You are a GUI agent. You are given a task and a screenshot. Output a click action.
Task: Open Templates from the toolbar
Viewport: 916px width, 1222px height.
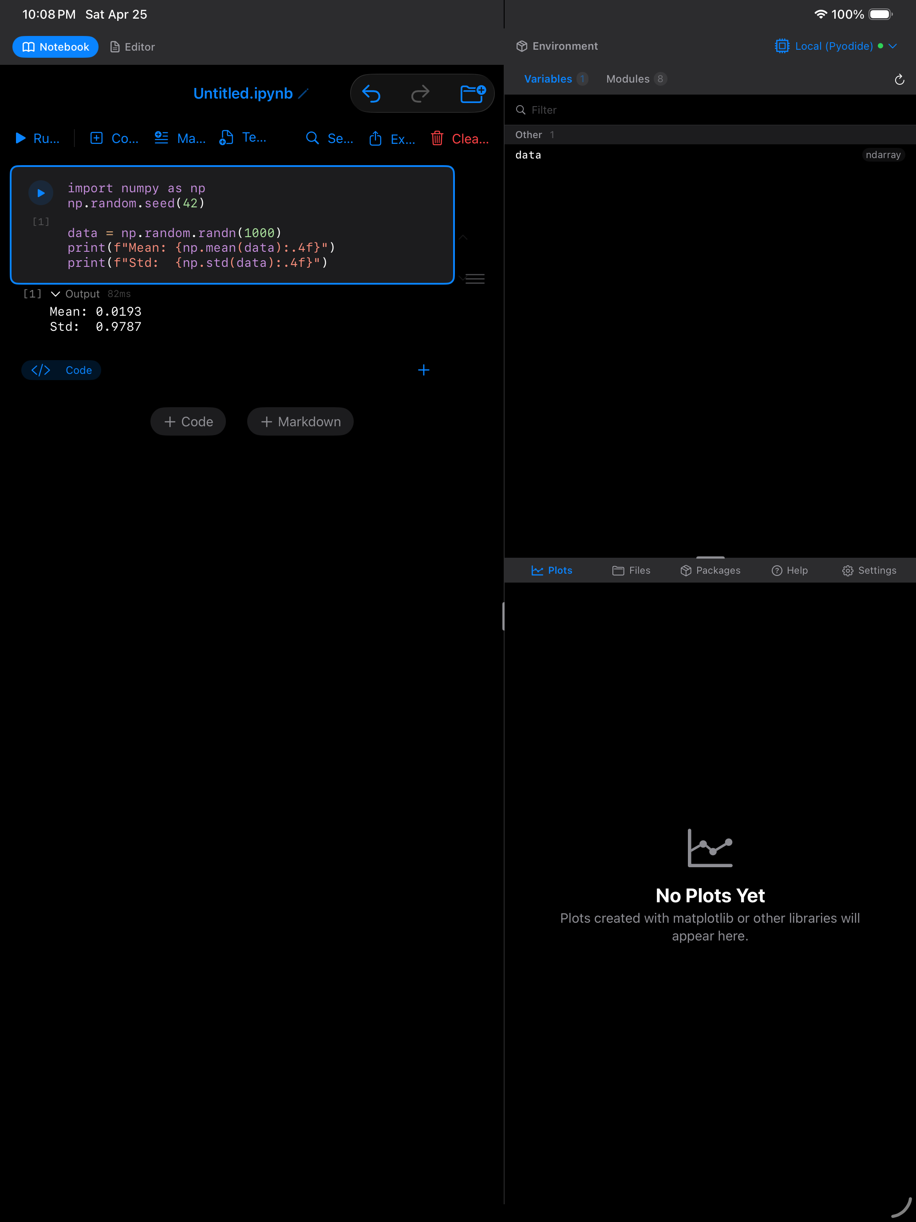click(243, 138)
